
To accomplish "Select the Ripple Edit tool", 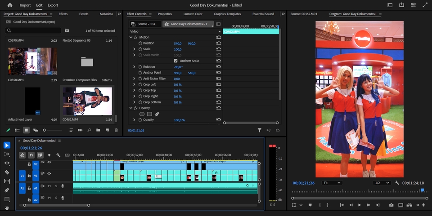I will [7, 163].
